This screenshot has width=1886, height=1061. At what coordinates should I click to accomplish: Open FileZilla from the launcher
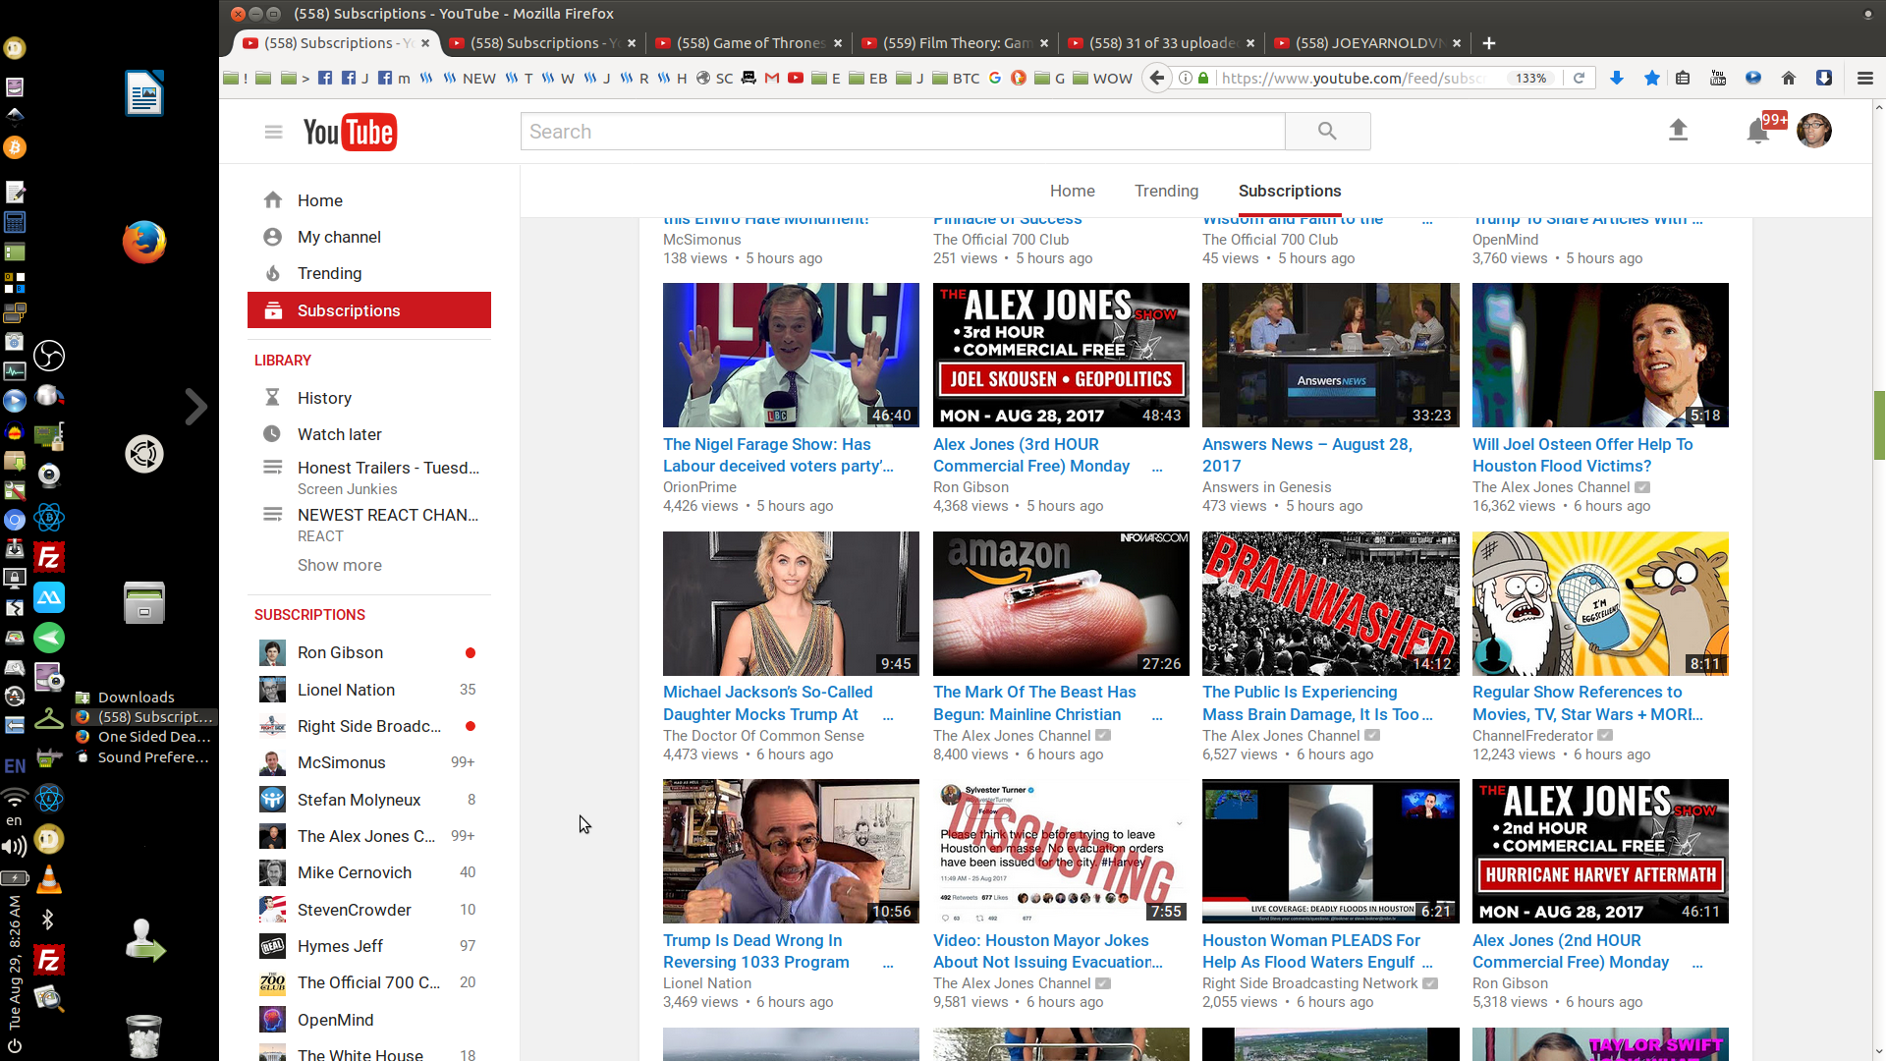[x=49, y=558]
